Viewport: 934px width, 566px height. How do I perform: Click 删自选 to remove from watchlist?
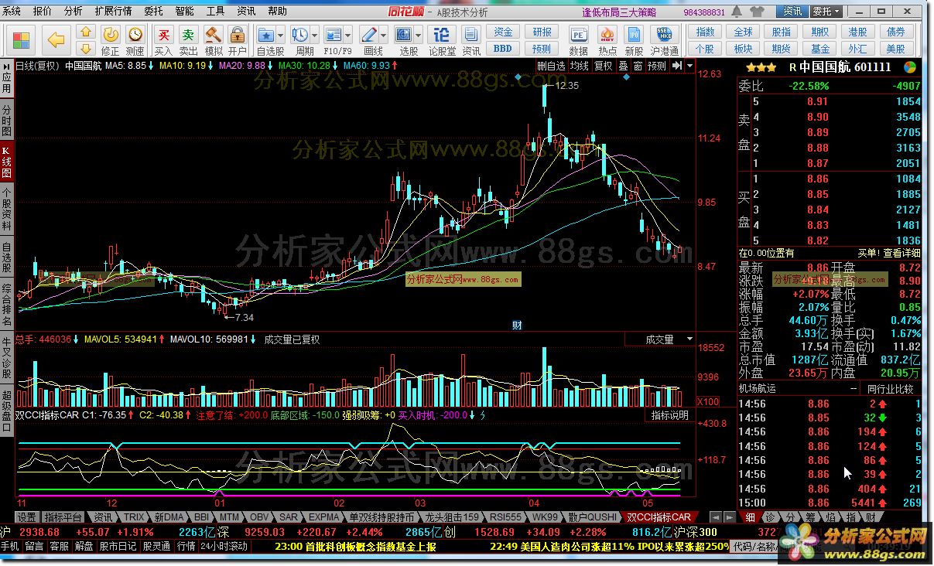point(551,66)
